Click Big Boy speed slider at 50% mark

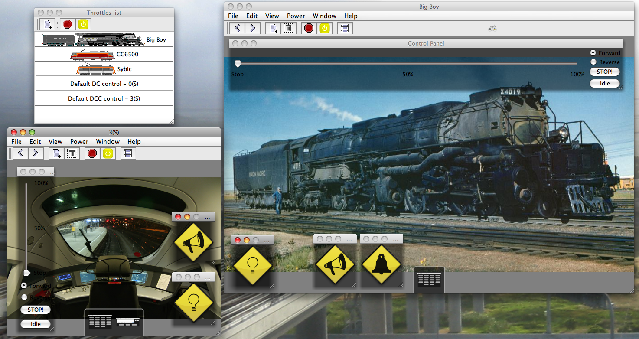(408, 64)
